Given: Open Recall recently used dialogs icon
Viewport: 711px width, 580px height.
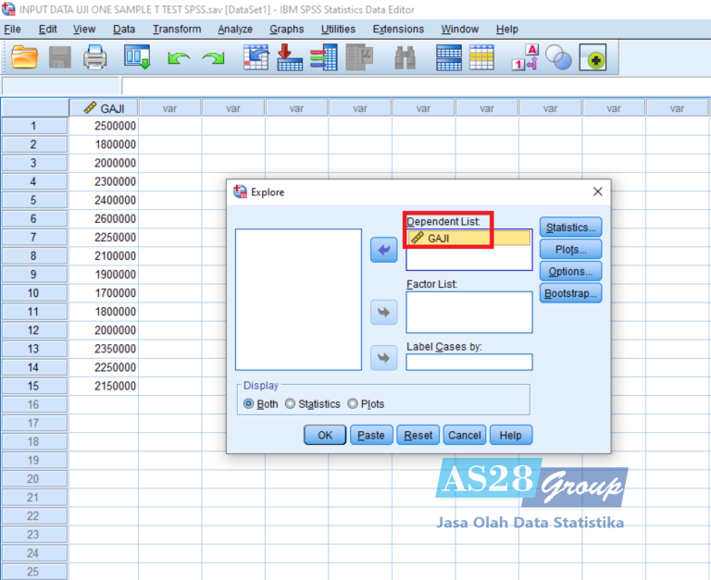Looking at the screenshot, I should [137, 58].
